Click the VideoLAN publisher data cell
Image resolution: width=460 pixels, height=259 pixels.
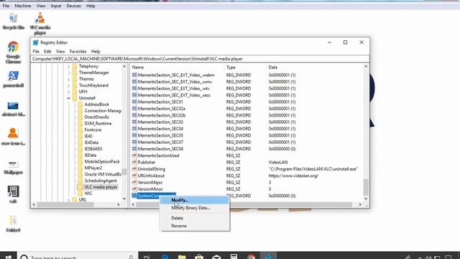coord(278,162)
